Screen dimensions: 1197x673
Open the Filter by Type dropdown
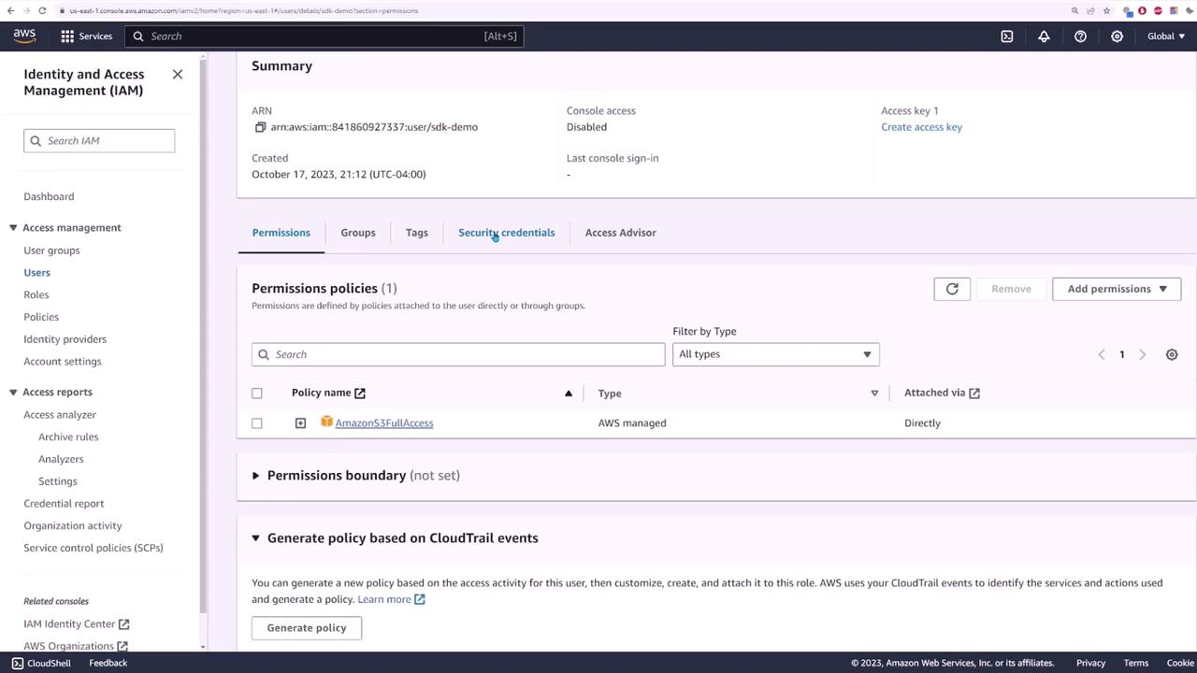pyautogui.click(x=776, y=354)
